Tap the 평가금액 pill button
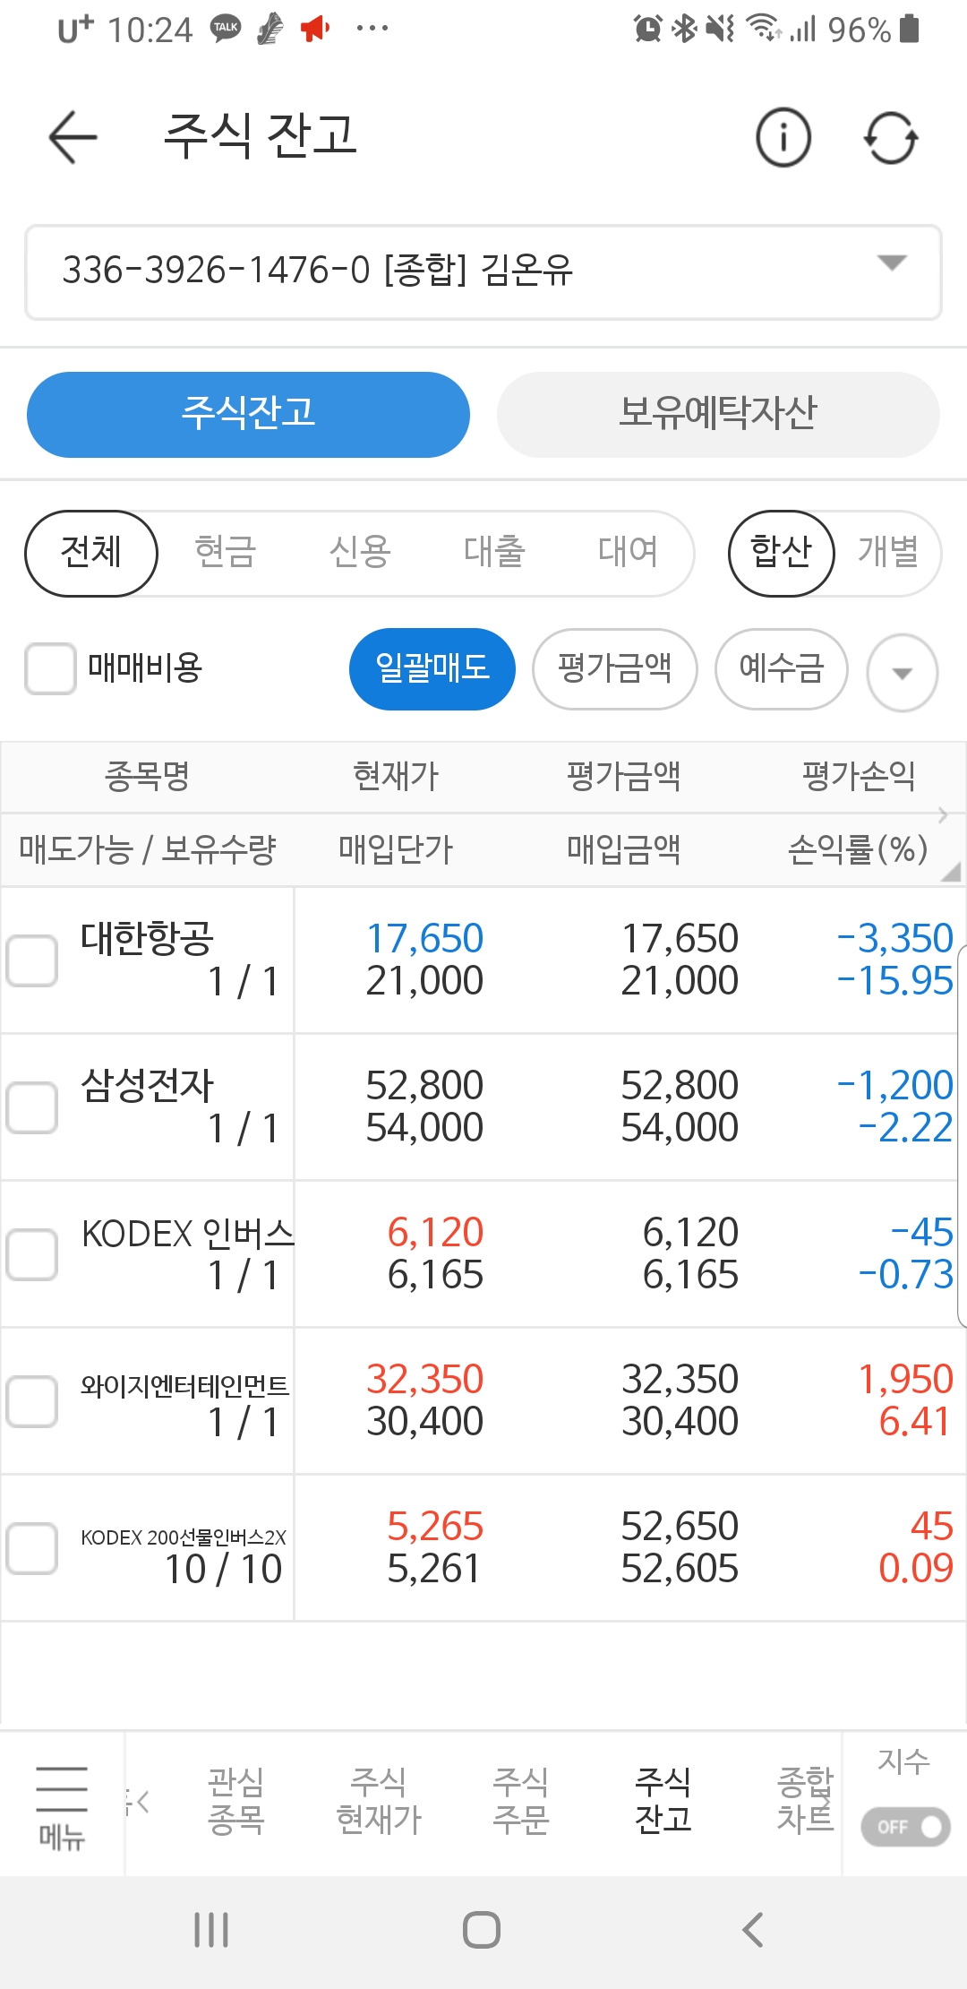This screenshot has width=967, height=1989. pyautogui.click(x=614, y=668)
